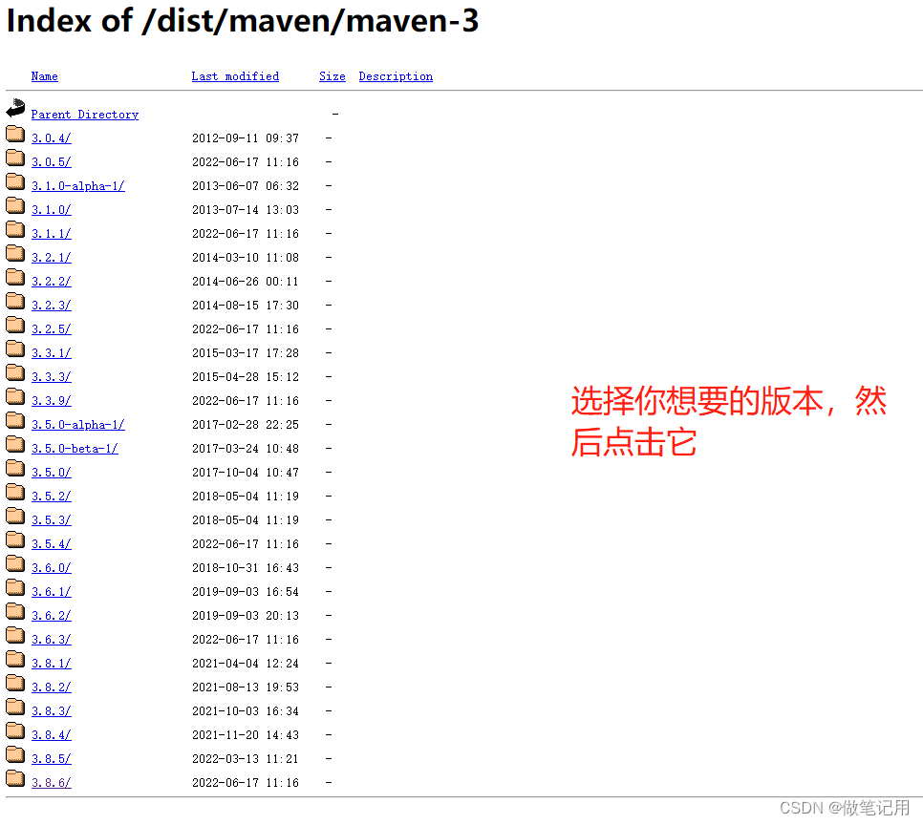This screenshot has width=923, height=825.
Task: Click the Parent Directory back arrow icon
Action: [x=15, y=108]
